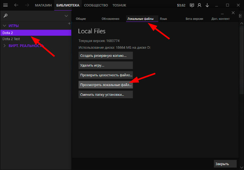Minimize the properties dialog
Image resolution: width=244 pixels, height=170 pixels.
click(x=222, y=14)
